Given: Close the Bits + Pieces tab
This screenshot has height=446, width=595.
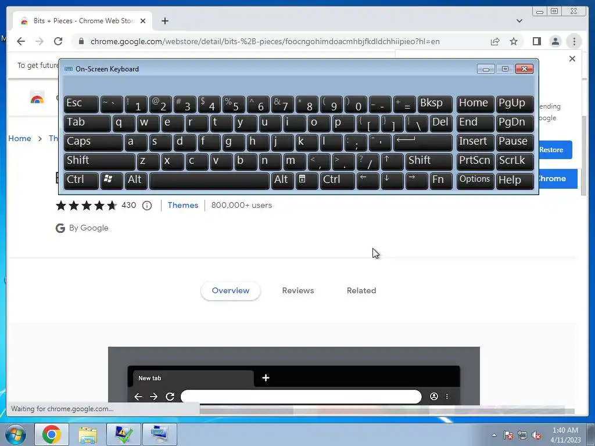Looking at the screenshot, I should click(x=143, y=21).
